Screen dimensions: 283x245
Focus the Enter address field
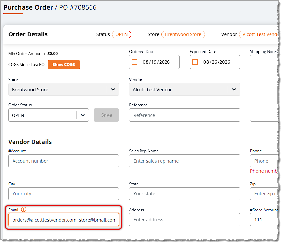click(x=185, y=220)
